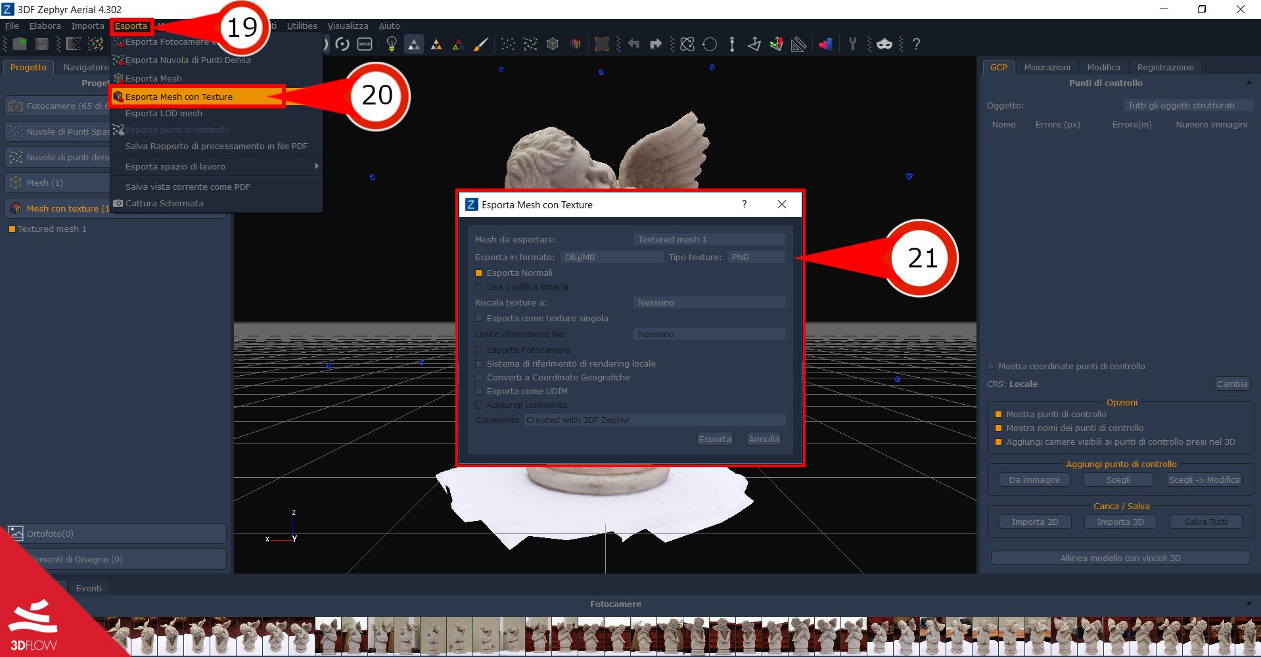Switch to the Misurazioni tab

point(1046,66)
